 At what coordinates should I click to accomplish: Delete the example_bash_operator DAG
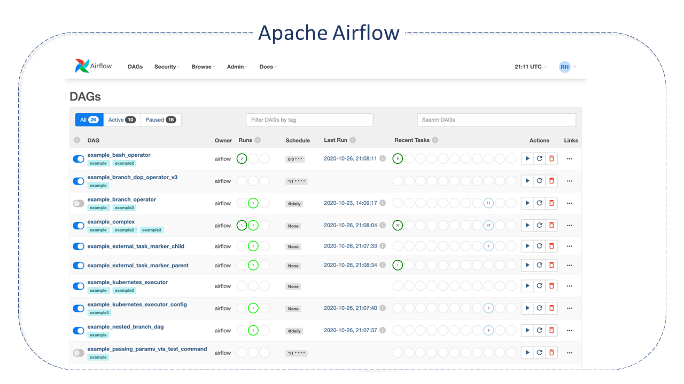(x=551, y=158)
